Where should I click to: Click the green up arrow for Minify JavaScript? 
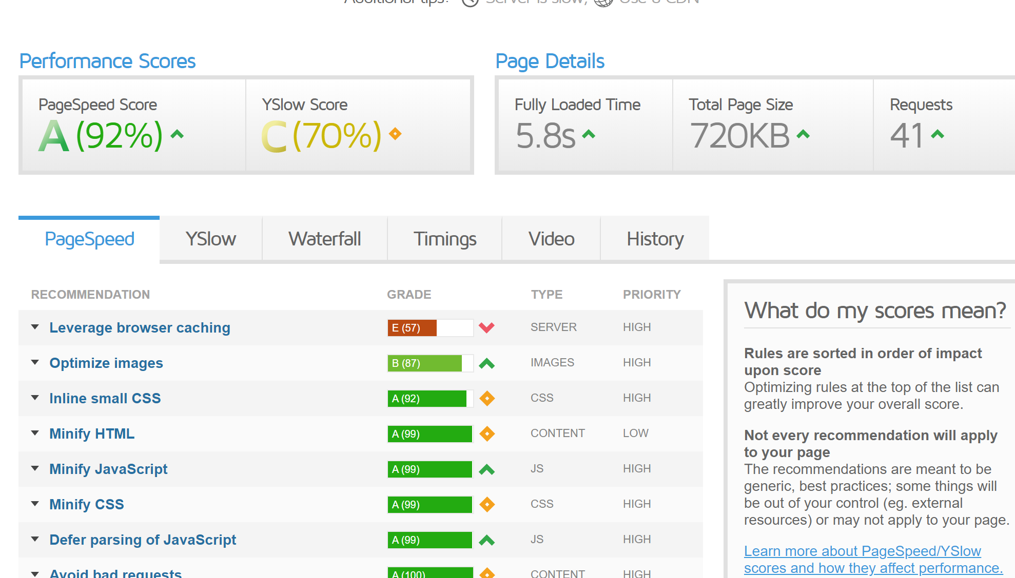point(486,469)
